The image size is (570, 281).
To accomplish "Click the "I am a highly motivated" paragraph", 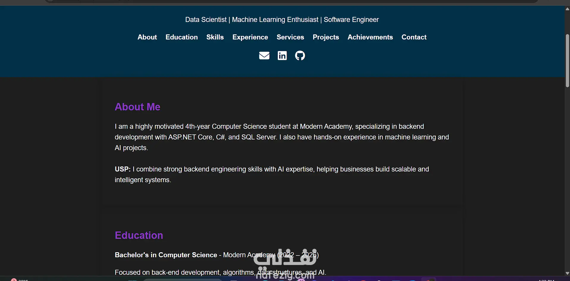I will 282,137.
